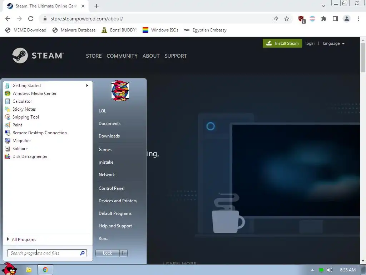The image size is (366, 275).
Task: Open Documents from Start menu
Action: [x=109, y=124]
